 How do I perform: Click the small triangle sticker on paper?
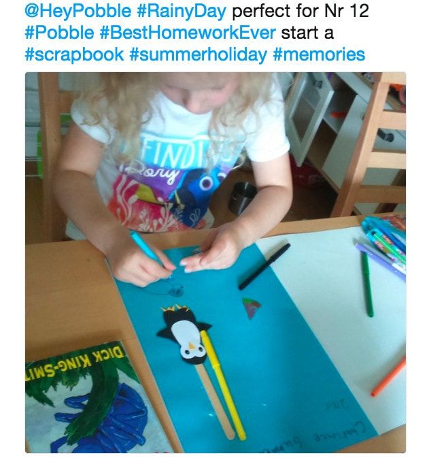click(251, 308)
